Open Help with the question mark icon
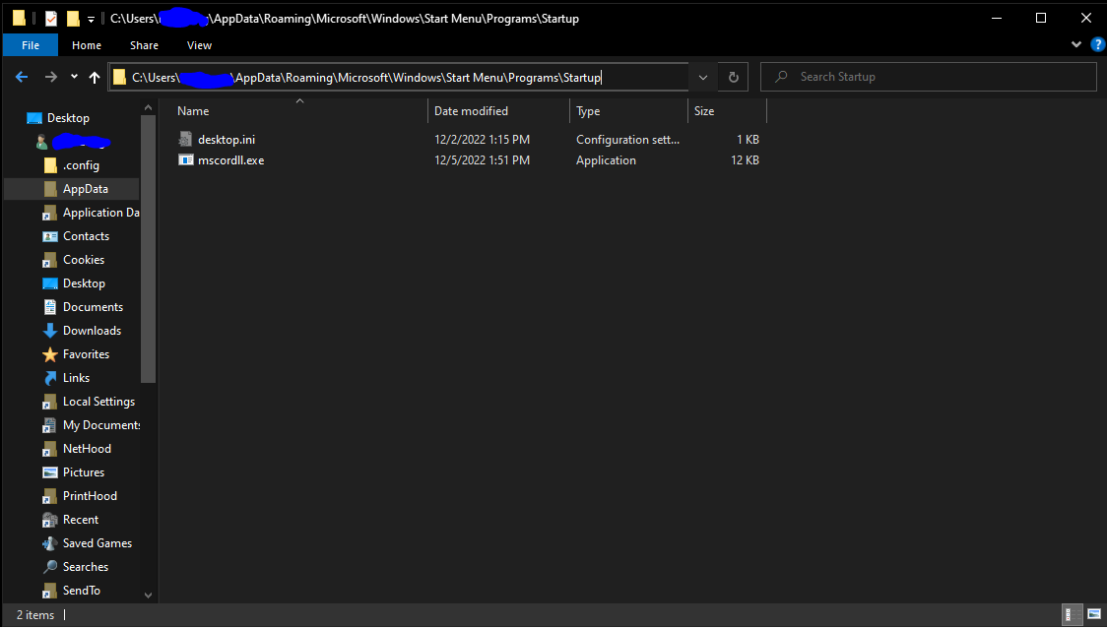The image size is (1107, 628). [x=1097, y=44]
